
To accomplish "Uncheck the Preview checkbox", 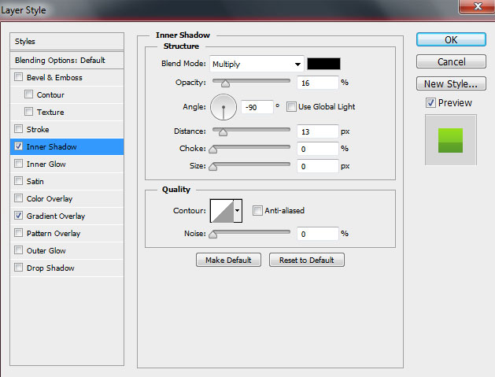I will coord(430,102).
